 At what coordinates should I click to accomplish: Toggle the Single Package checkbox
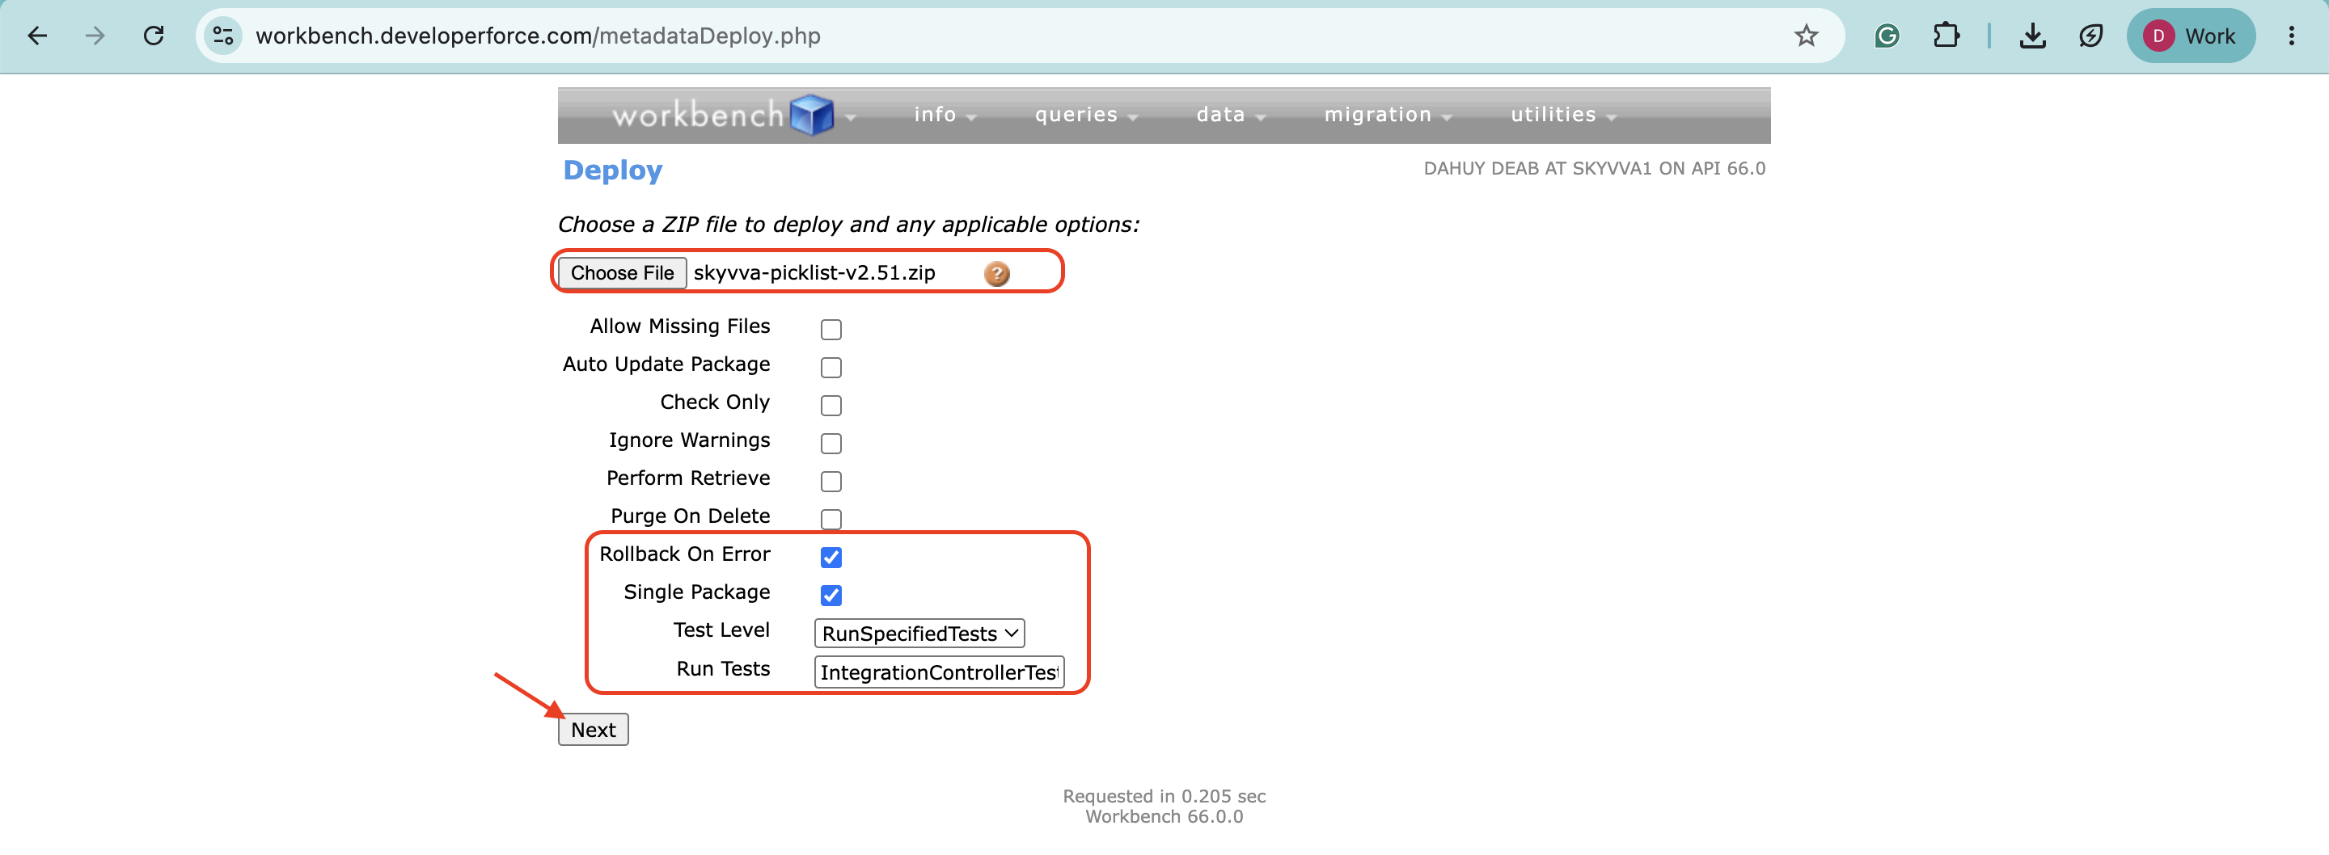831,595
